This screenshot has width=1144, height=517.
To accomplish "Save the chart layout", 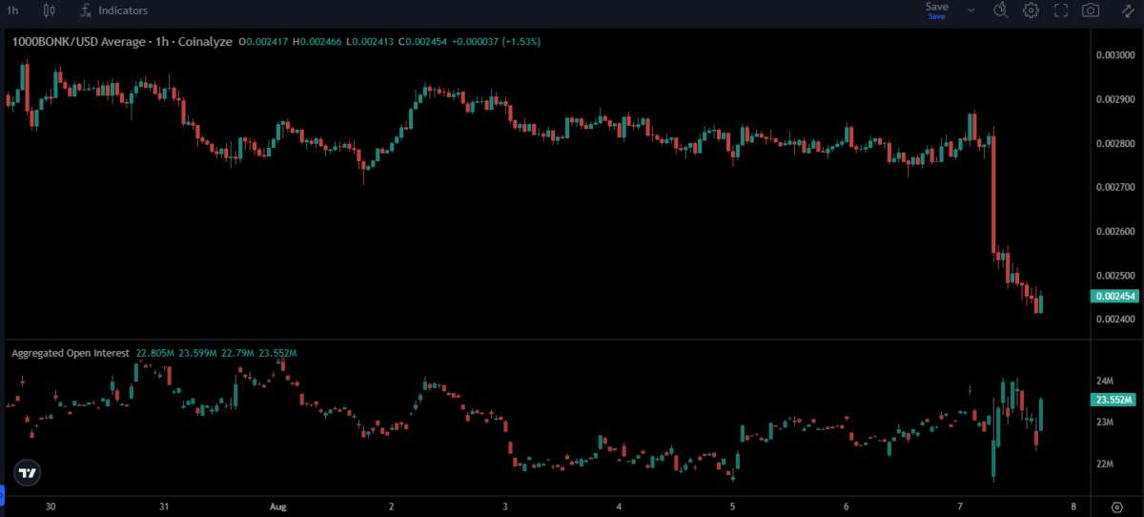I will pos(937,10).
